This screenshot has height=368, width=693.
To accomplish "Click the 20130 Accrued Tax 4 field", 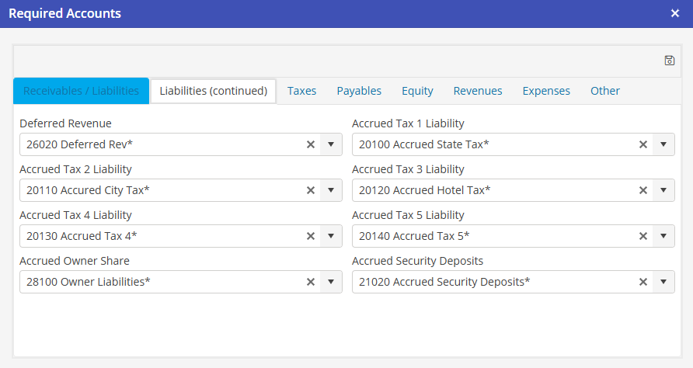I will click(x=155, y=236).
